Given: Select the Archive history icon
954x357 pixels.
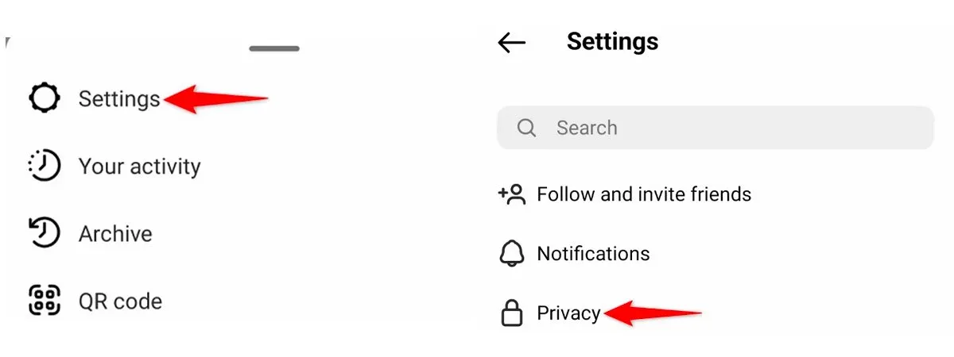Looking at the screenshot, I should coord(45,233).
